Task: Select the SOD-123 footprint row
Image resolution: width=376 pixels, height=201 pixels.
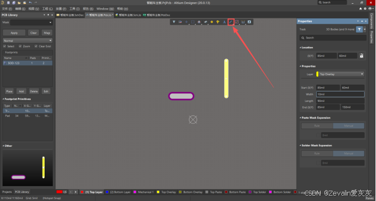Action: point(28,63)
